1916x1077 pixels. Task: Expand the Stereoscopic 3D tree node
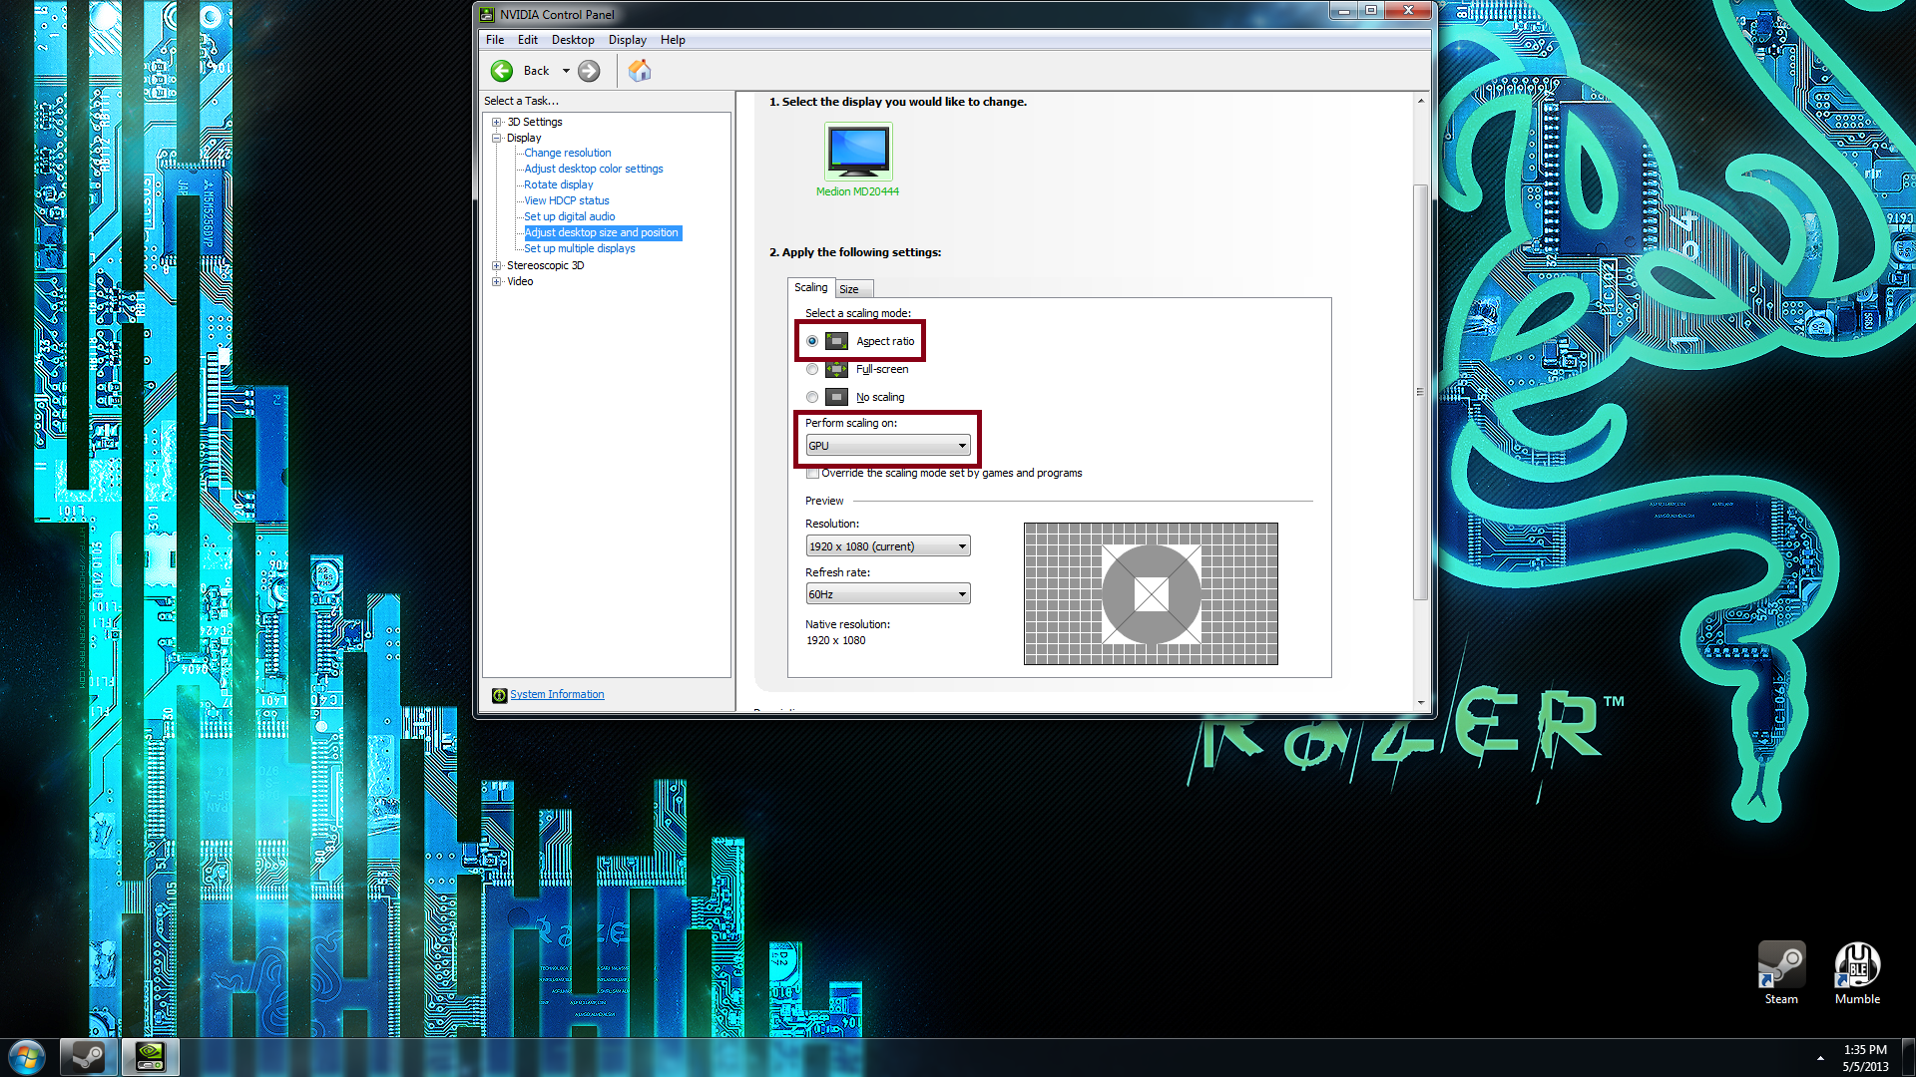(496, 266)
